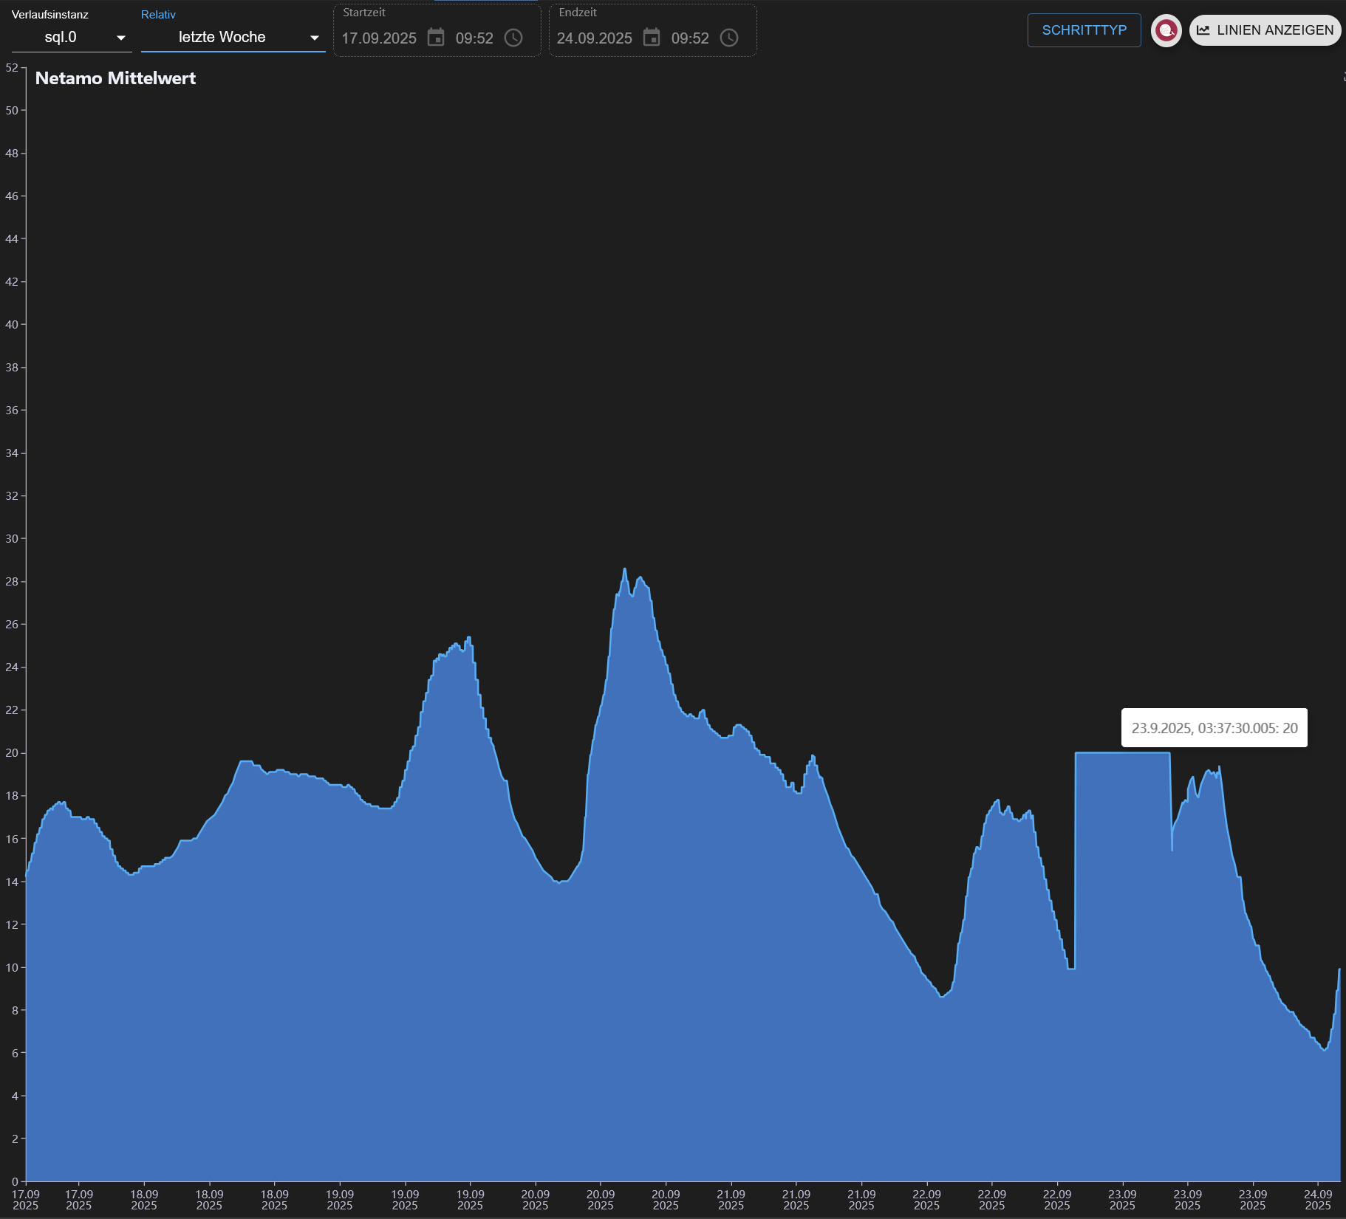Open the Endzeit calendar date picker

click(652, 38)
